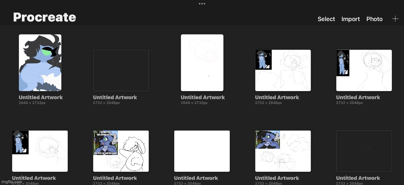Open Photo to import an image

374,19
